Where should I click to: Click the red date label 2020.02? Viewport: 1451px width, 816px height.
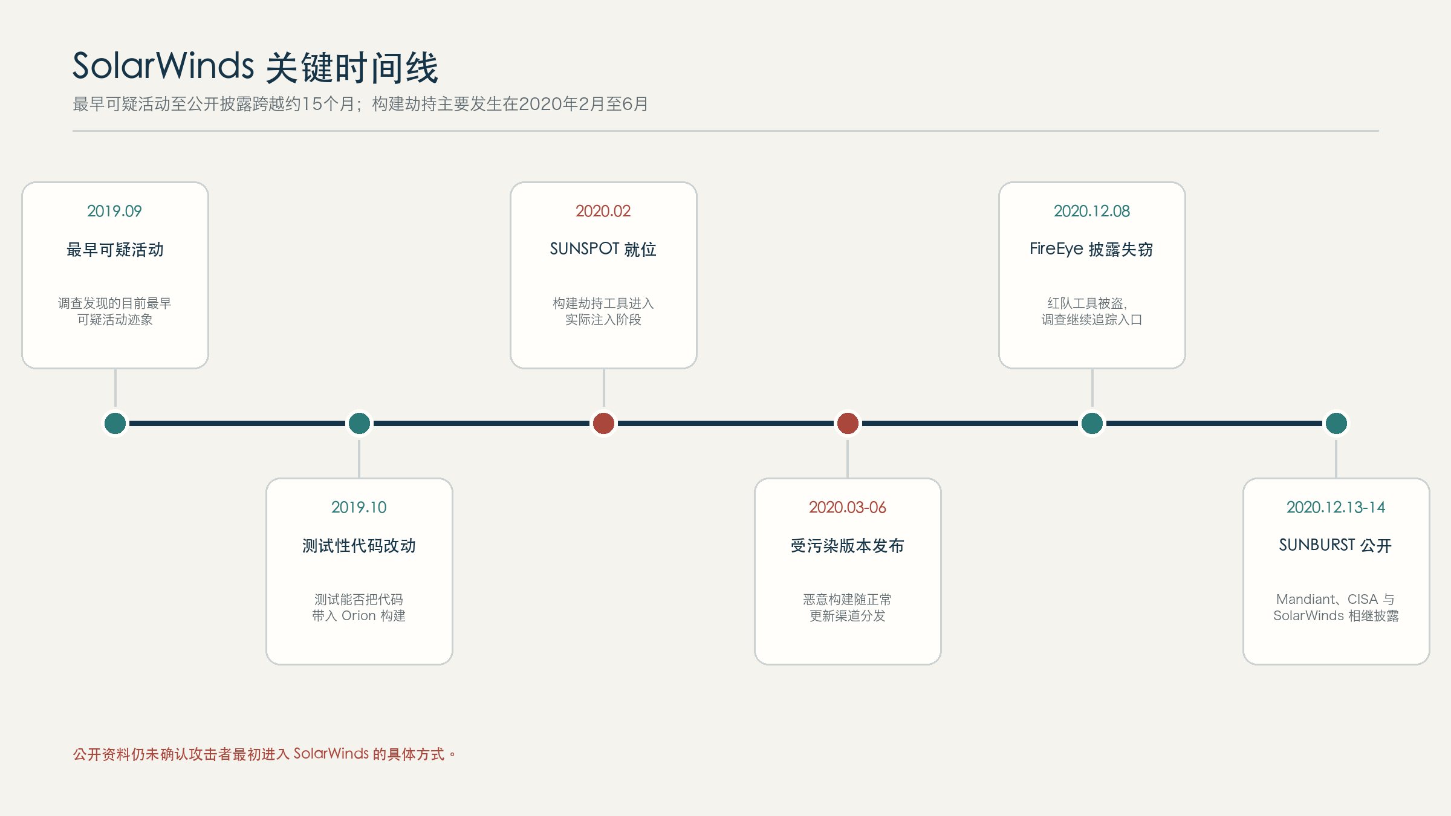pos(603,211)
